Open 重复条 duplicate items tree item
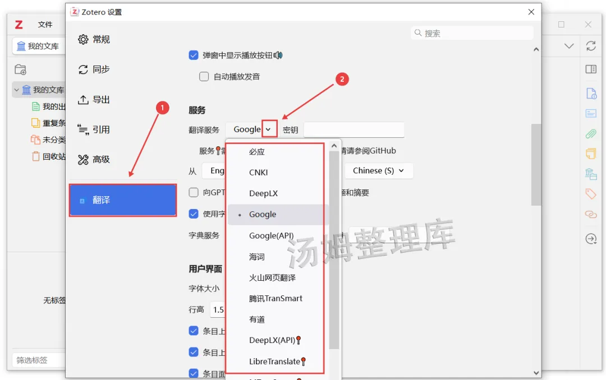606x380 pixels. (48, 123)
